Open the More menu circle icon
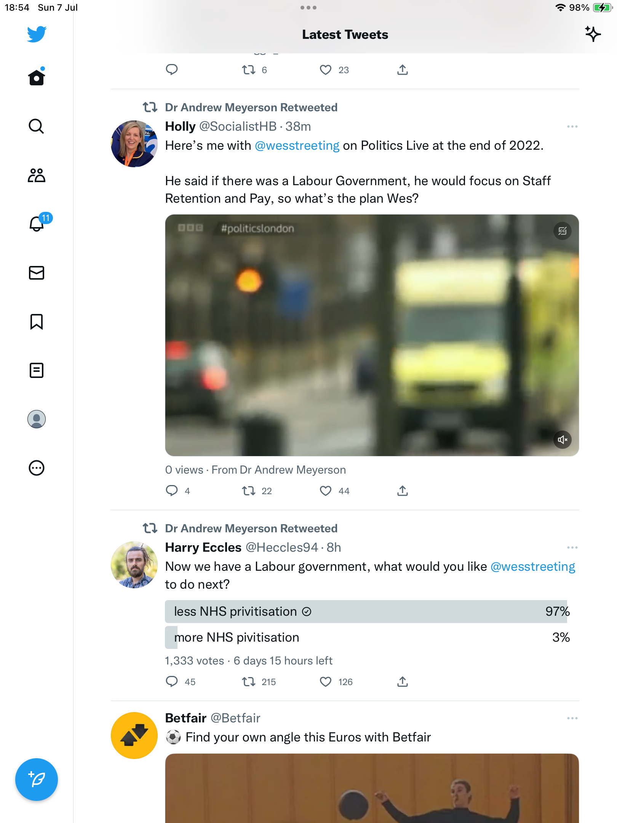617x823 pixels. point(37,468)
